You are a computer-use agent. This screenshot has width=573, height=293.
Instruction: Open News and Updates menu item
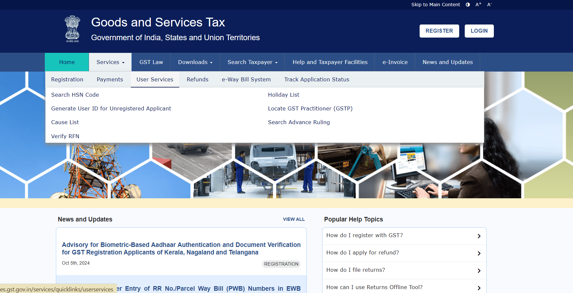point(448,62)
